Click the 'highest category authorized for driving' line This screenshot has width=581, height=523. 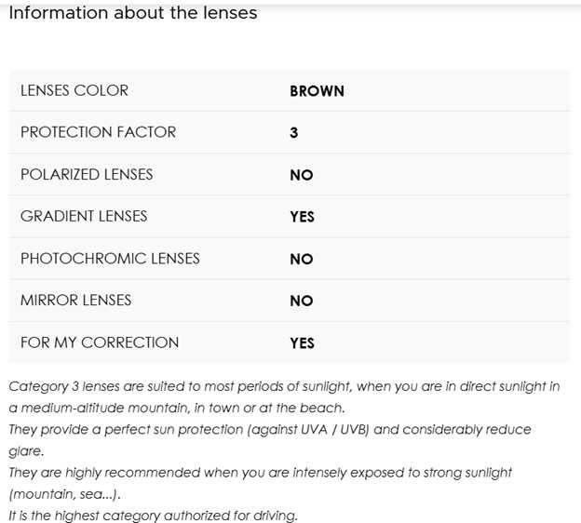coord(154,515)
